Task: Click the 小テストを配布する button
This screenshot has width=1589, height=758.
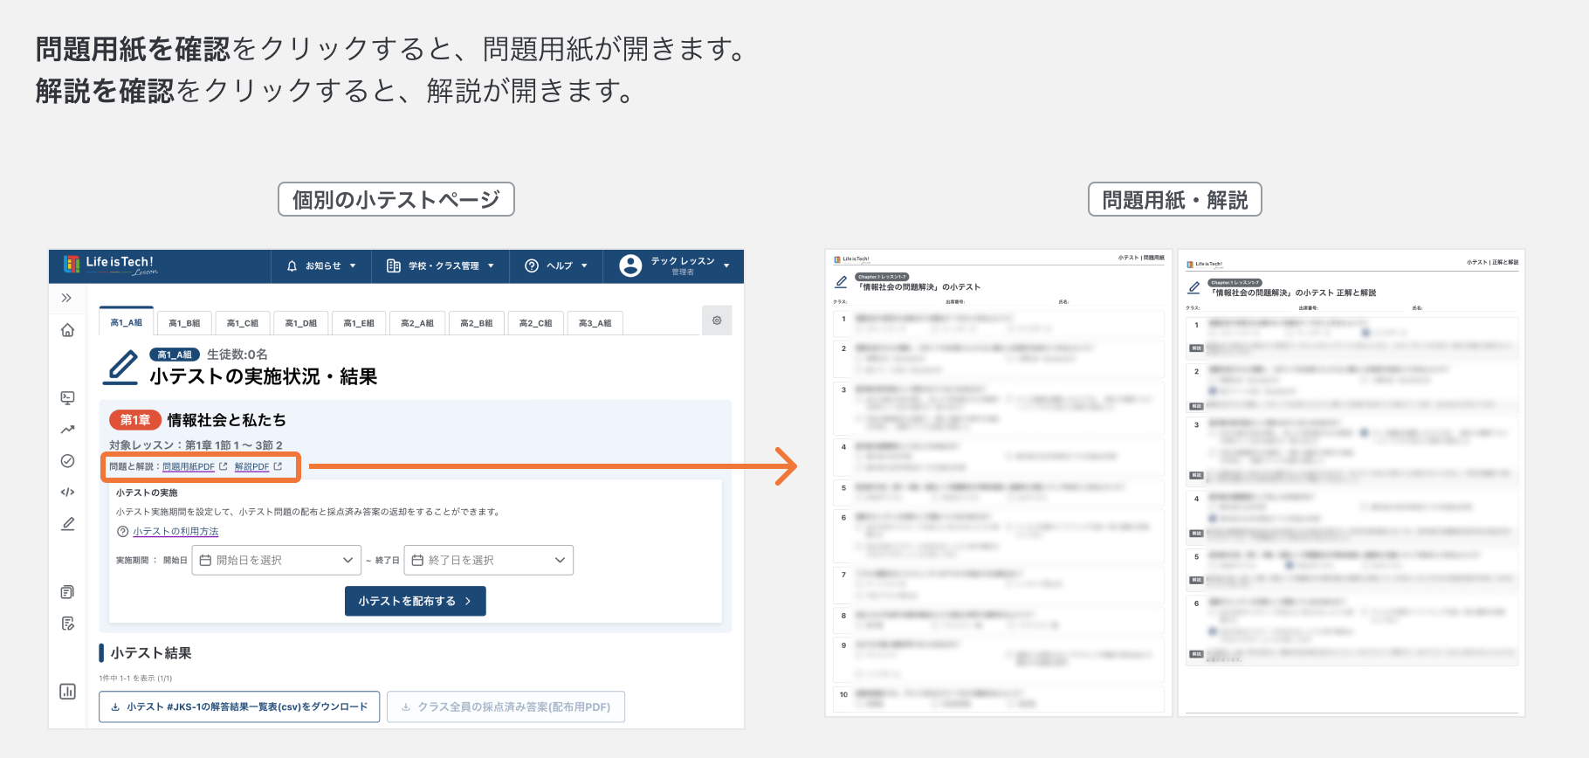Action: (416, 601)
